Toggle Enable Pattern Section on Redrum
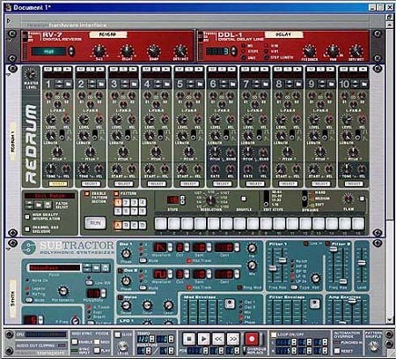This screenshot has width=396, height=359. pyautogui.click(x=87, y=194)
